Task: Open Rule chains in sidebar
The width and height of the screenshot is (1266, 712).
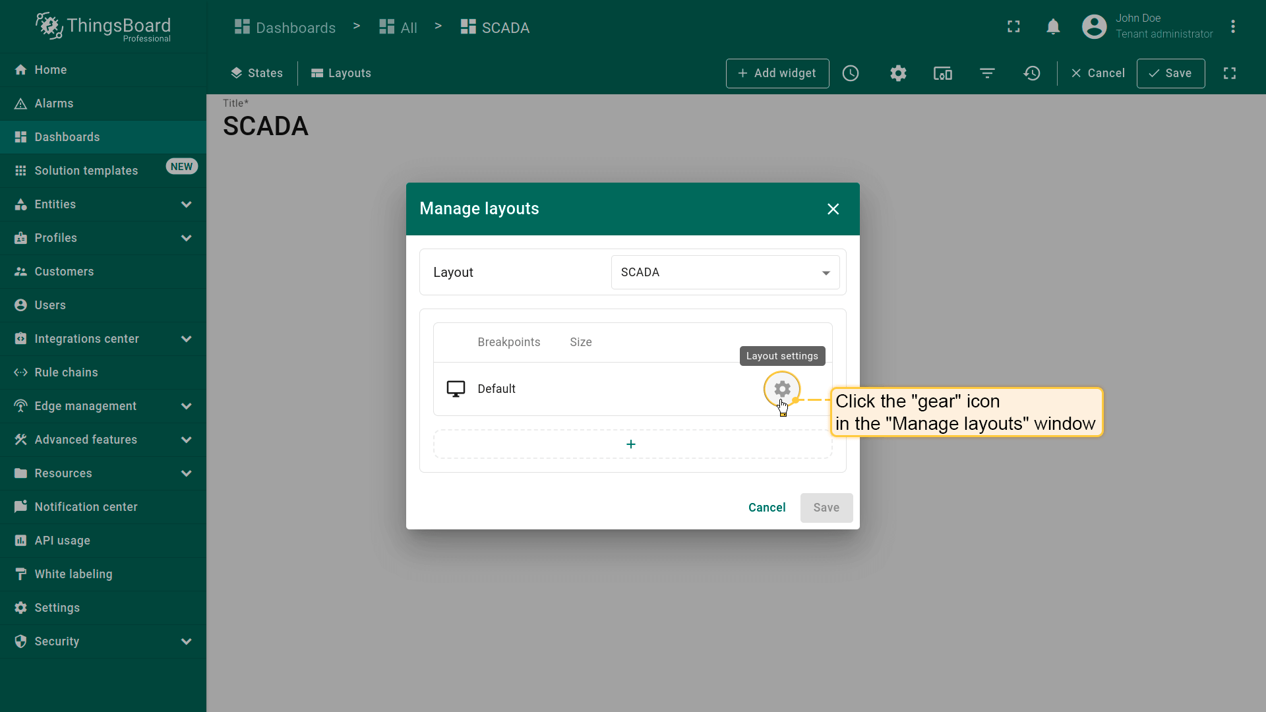Action: [66, 372]
